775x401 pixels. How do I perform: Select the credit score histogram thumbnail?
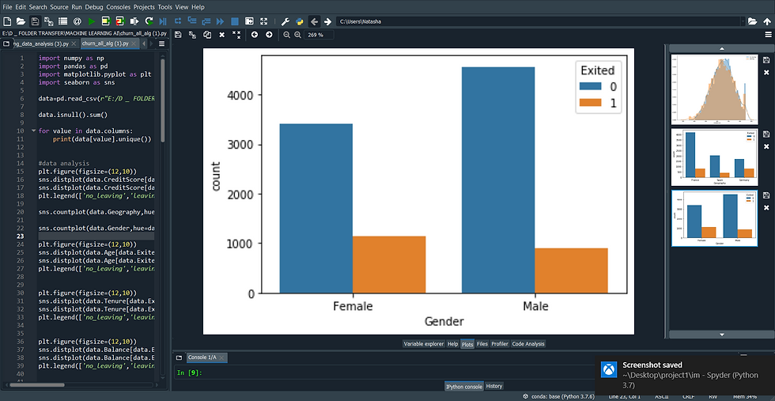[715, 89]
